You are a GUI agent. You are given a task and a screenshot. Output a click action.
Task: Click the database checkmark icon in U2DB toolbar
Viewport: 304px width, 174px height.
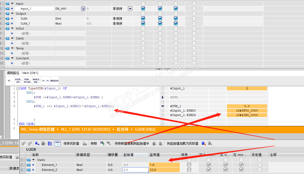(x=44, y=143)
